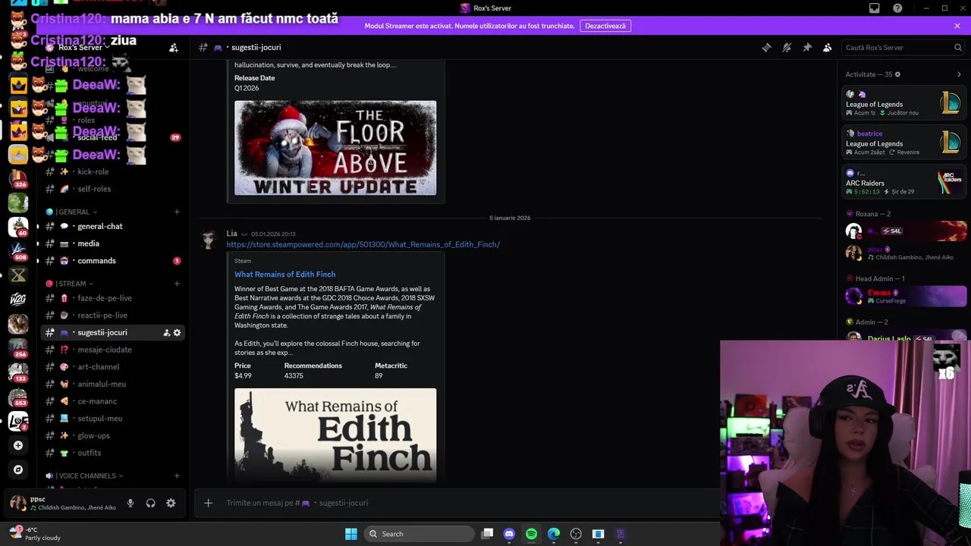Open the Discord inbox icon
The height and width of the screenshot is (546, 971).
point(875,8)
